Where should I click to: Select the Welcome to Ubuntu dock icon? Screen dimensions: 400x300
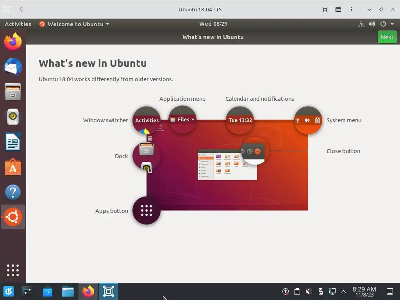(13, 217)
